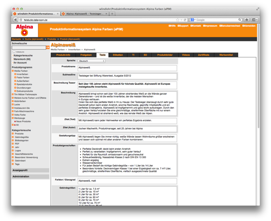Click into the Produktname field
Screen dimensions: 271x221
(x=127, y=68)
